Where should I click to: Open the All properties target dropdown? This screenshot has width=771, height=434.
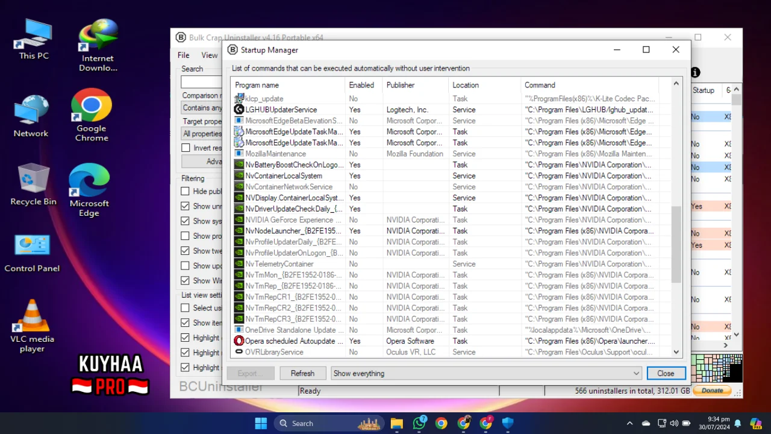tap(202, 134)
